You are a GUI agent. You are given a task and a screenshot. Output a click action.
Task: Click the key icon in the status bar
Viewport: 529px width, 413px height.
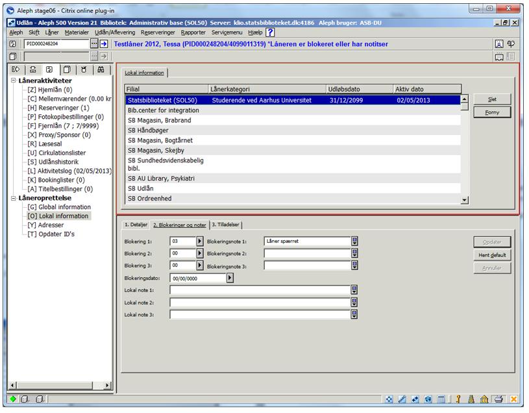click(458, 399)
